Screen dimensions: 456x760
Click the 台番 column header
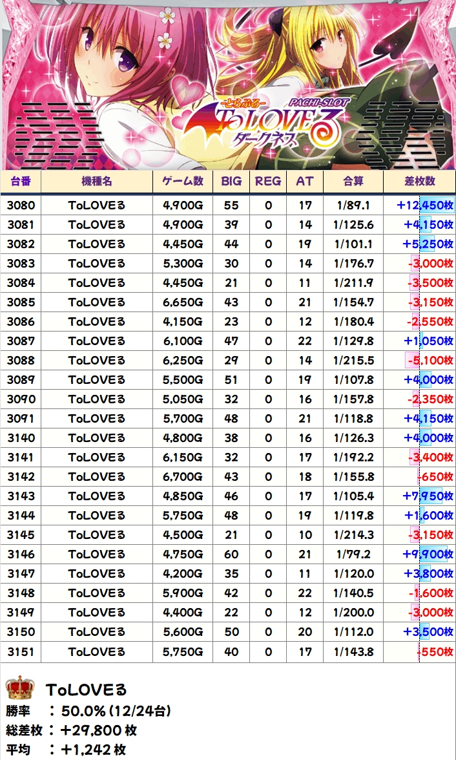[x=21, y=182]
